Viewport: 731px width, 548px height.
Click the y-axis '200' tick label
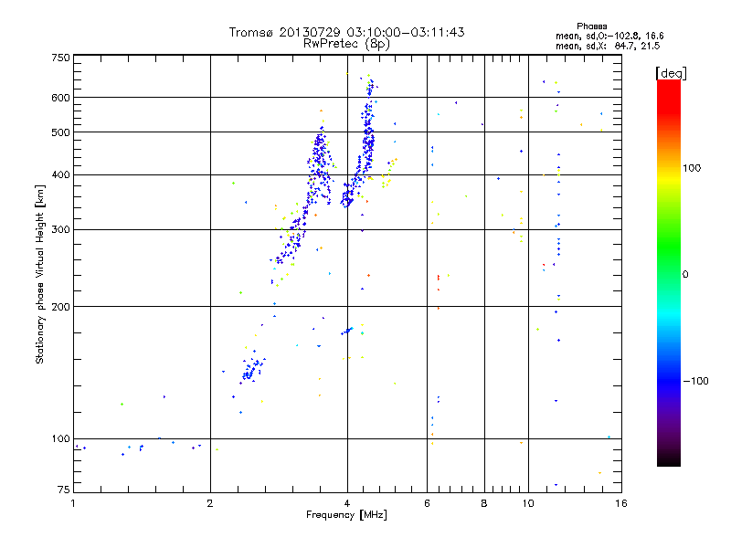60,307
